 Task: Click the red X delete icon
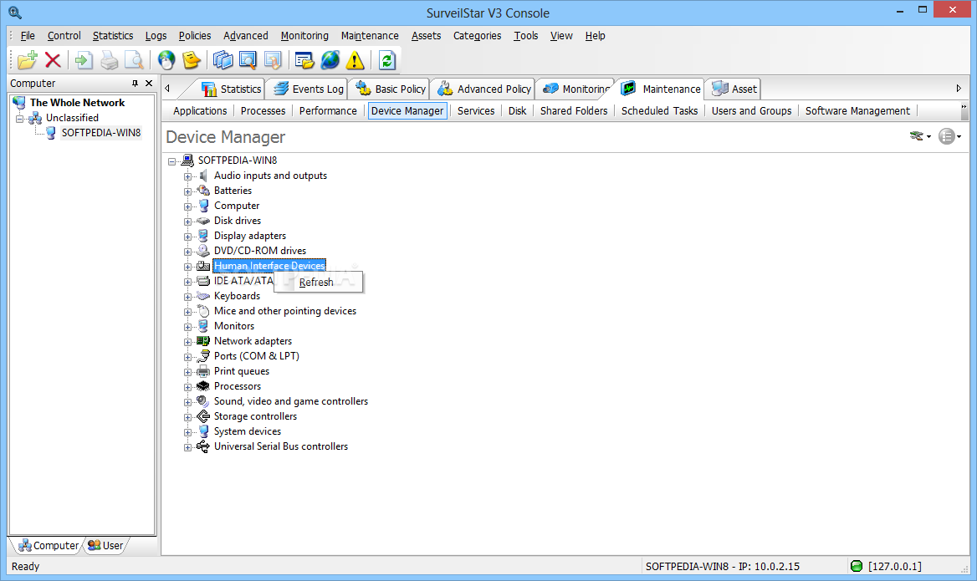53,60
